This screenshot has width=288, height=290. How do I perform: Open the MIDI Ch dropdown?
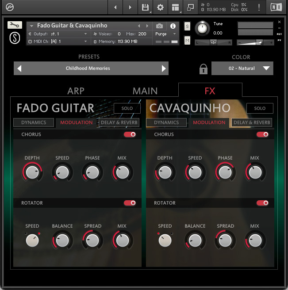point(58,42)
